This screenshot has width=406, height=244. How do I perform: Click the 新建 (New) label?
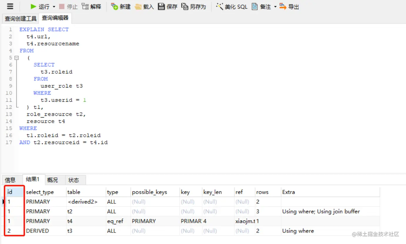[125, 7]
